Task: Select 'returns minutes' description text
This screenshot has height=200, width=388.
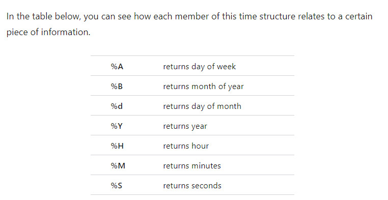Action: click(192, 165)
